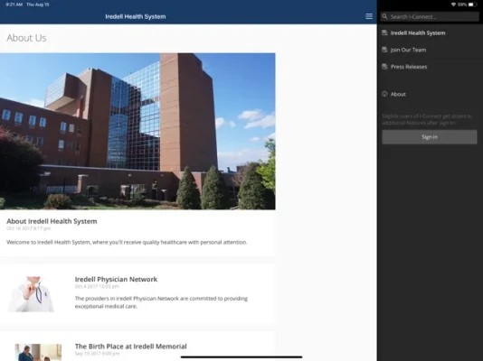Open the About Iredell Health System article
The height and width of the screenshot is (361, 483).
tap(52, 221)
